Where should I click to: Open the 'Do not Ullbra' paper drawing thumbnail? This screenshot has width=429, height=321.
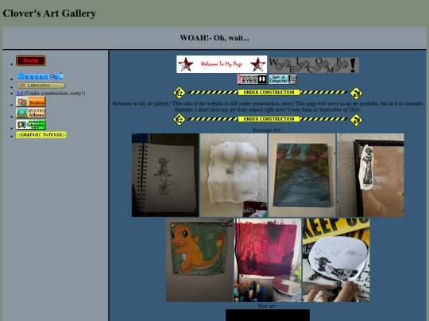click(x=336, y=260)
